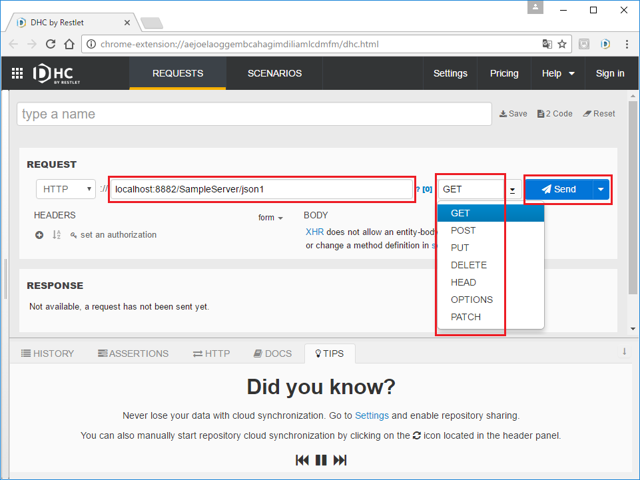This screenshot has height=480, width=640.
Task: Click the request URL input field
Action: click(262, 189)
